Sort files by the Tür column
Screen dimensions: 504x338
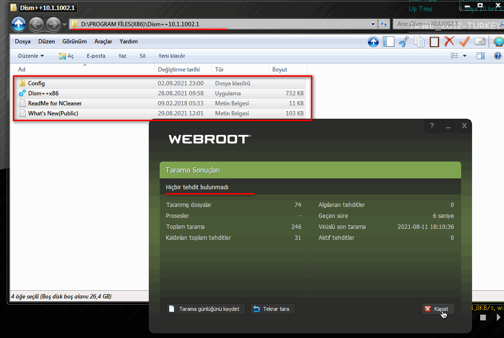pos(240,70)
